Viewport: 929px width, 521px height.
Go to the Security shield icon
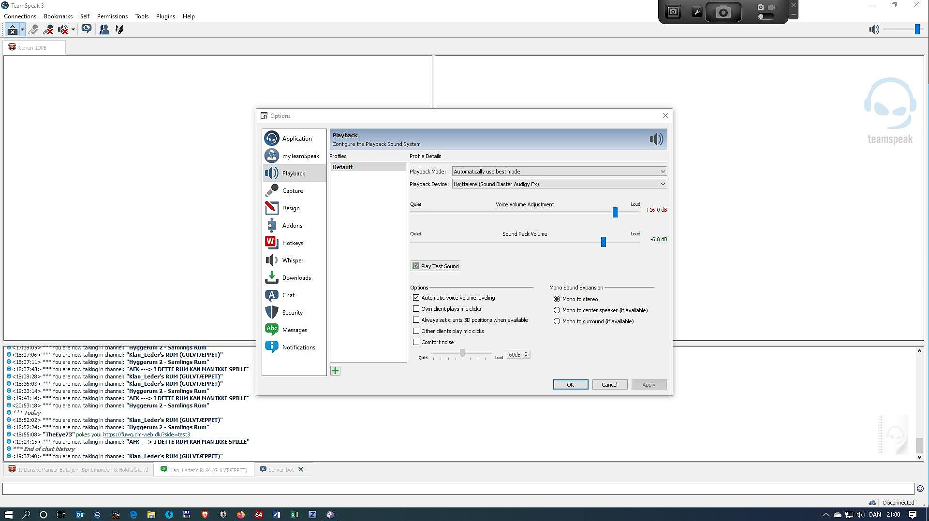tap(272, 313)
